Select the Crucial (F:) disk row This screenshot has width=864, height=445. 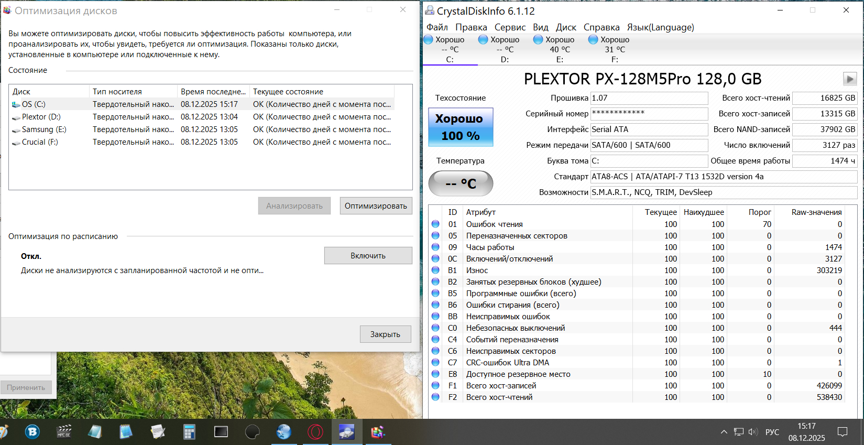coord(202,142)
